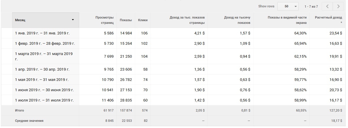Go to next page of results

click(x=338, y=6)
